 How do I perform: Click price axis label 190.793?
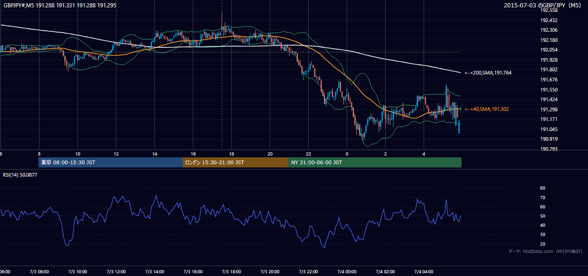coord(549,149)
